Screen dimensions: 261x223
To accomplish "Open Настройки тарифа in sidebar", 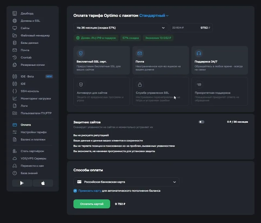I will [33, 132].
